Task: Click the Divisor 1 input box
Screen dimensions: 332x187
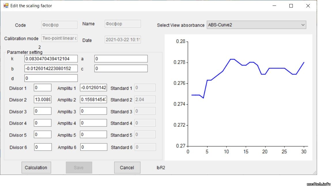Action: point(43,88)
